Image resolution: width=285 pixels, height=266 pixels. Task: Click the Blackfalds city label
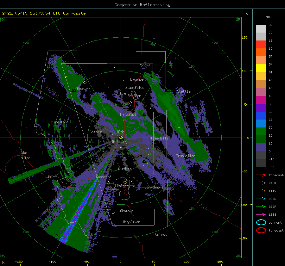pos(135,88)
